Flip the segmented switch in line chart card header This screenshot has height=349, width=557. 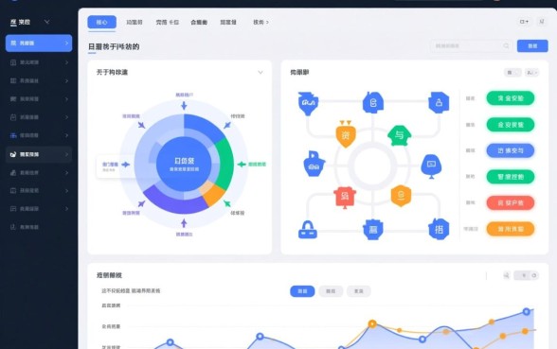(526, 275)
